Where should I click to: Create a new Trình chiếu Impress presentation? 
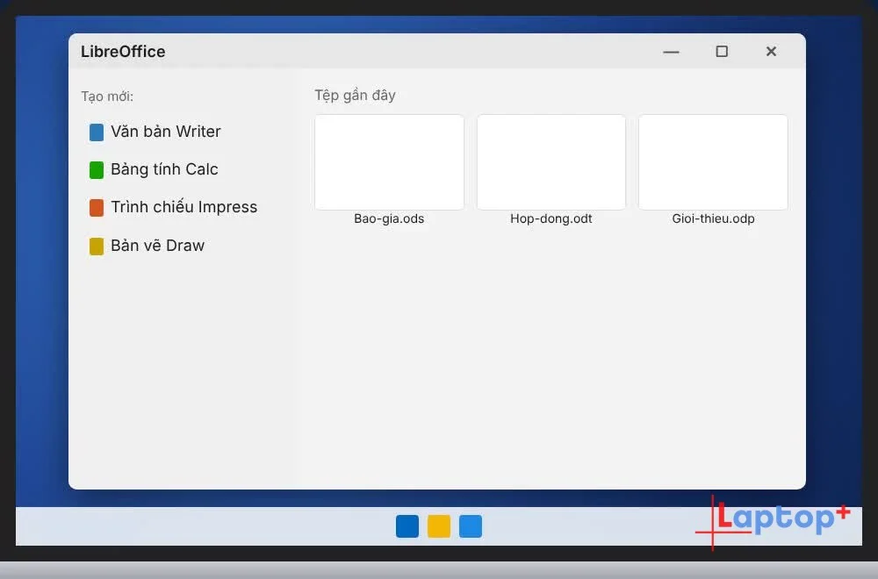(x=174, y=208)
